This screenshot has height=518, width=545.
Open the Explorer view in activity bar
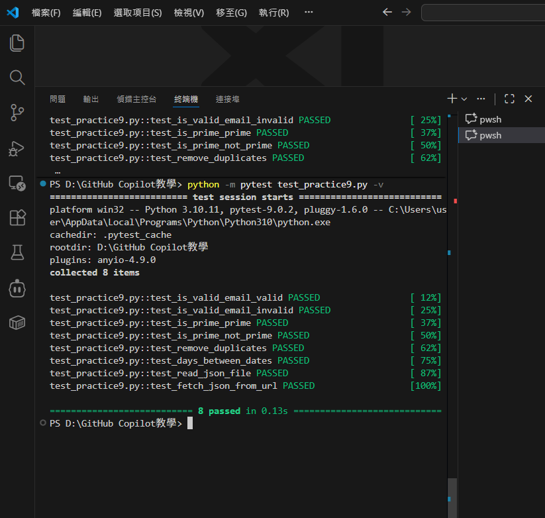(x=17, y=44)
